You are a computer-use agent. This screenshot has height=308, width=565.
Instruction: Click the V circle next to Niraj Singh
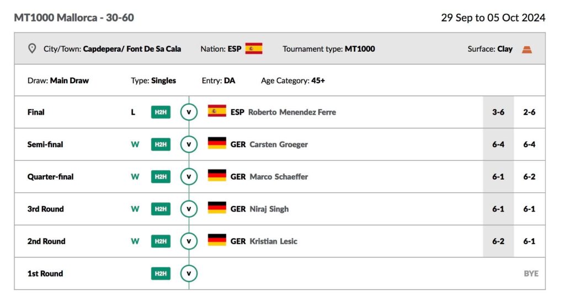click(189, 209)
